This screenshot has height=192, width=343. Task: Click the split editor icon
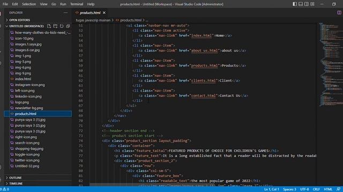(339, 13)
